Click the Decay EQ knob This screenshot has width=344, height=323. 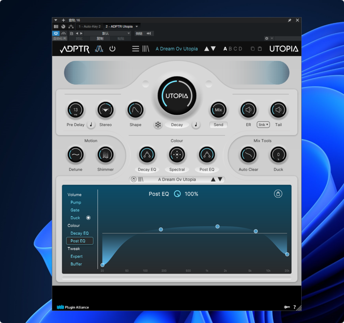[147, 155]
